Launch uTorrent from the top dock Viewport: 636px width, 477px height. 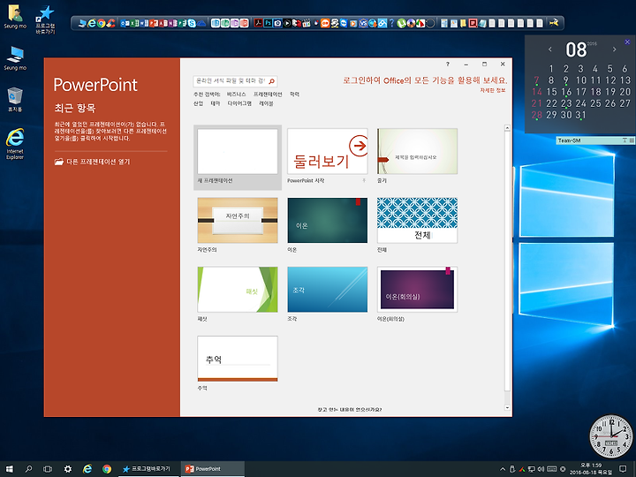(402, 24)
